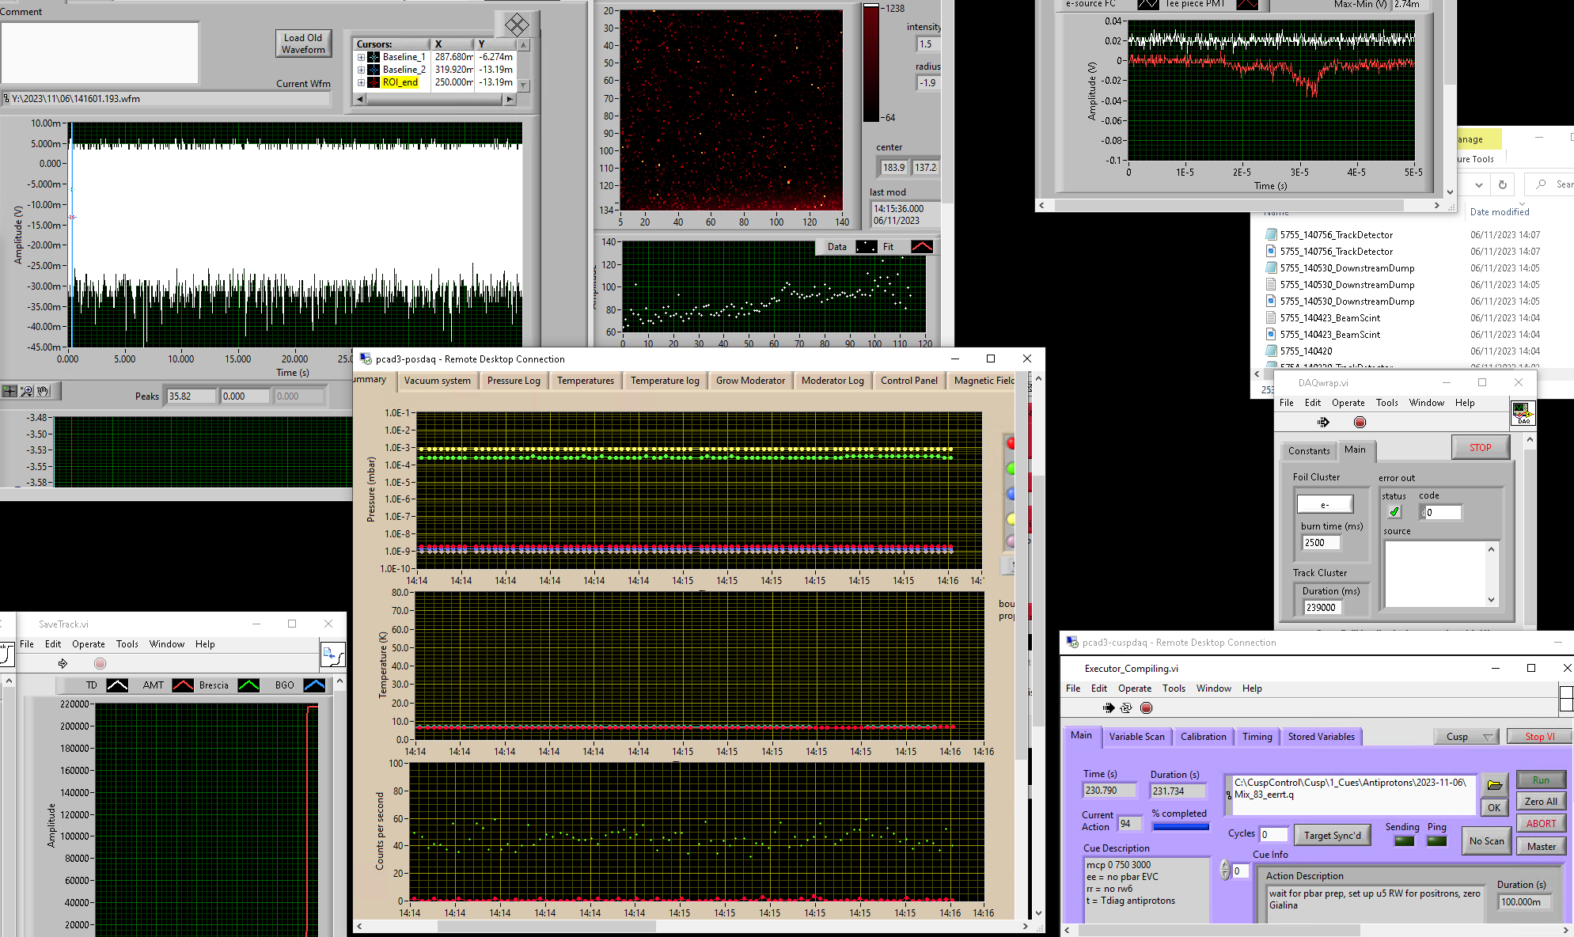Click Run Continuously icon in Executor_Compiling
1574x937 pixels.
click(1126, 708)
